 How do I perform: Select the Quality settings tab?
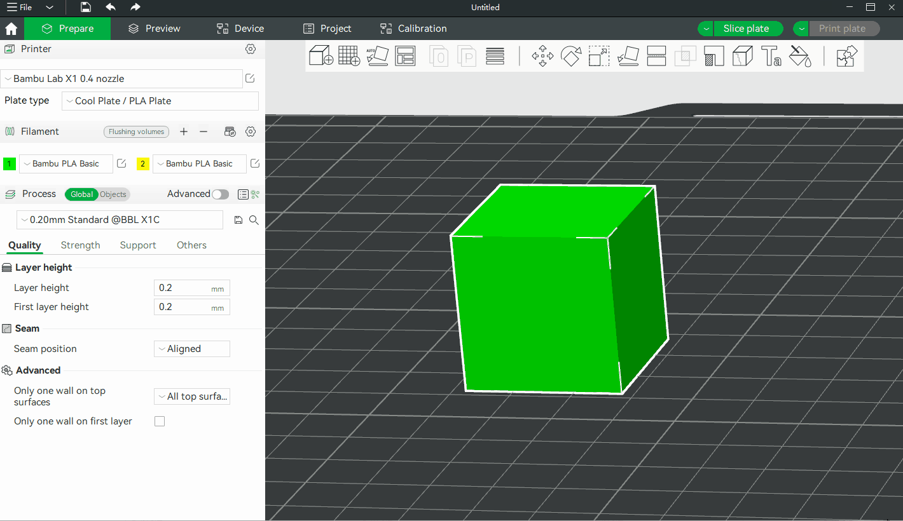[x=25, y=245]
